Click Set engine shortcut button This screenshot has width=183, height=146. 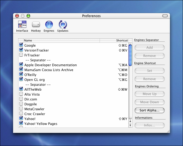tap(149, 71)
